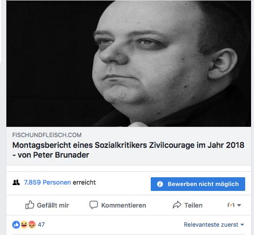This screenshot has width=254, height=235.
Task: Open the 7.859 Personen reach link
Action: coord(47,182)
